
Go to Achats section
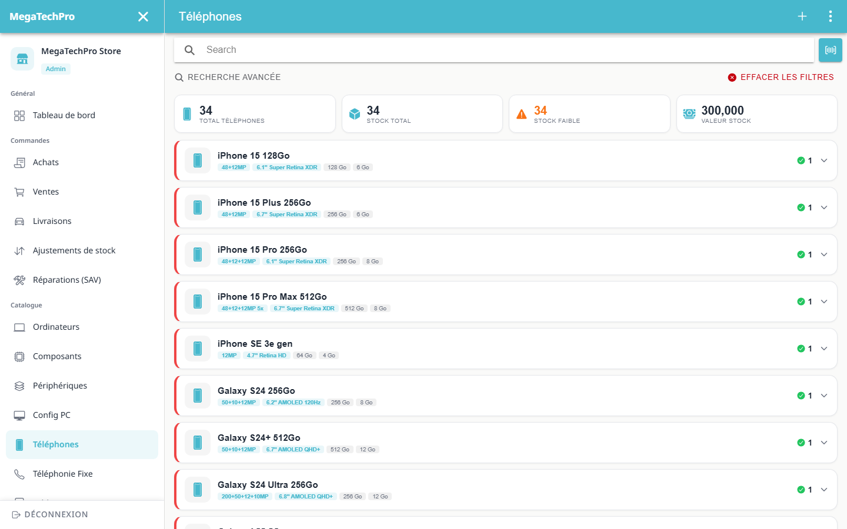82,162
